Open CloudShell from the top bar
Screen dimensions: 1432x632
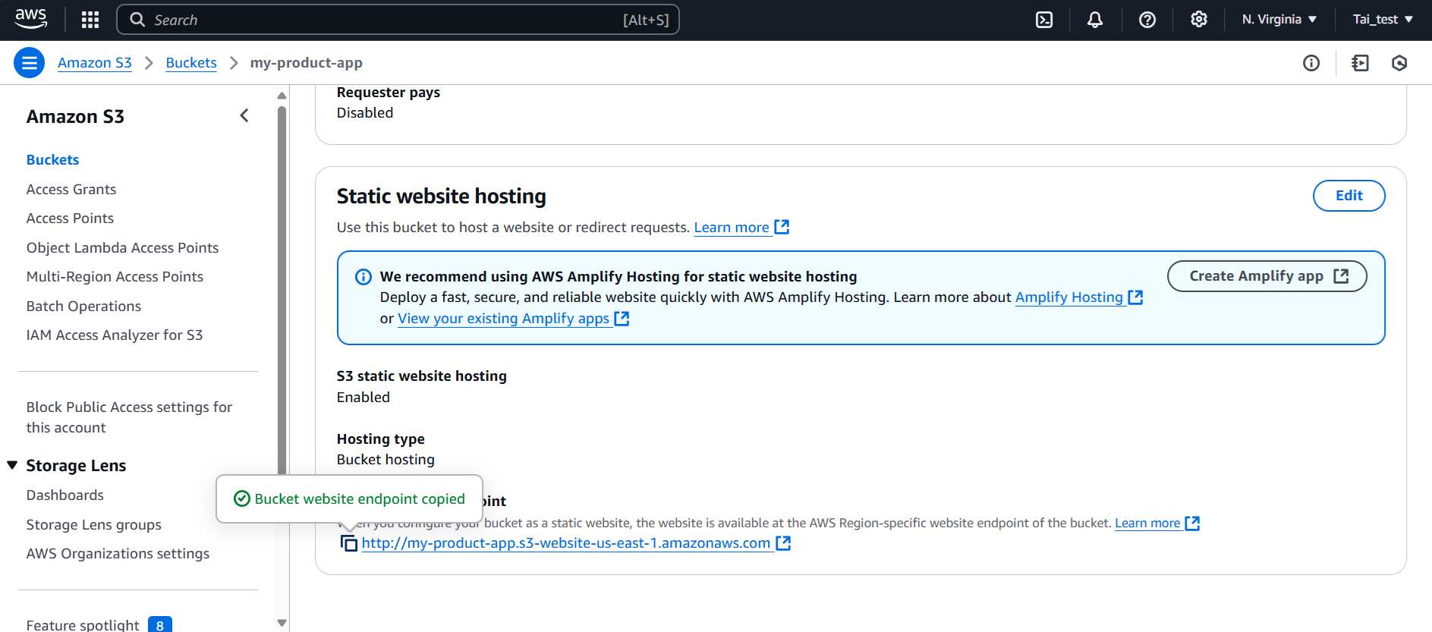coord(1044,20)
